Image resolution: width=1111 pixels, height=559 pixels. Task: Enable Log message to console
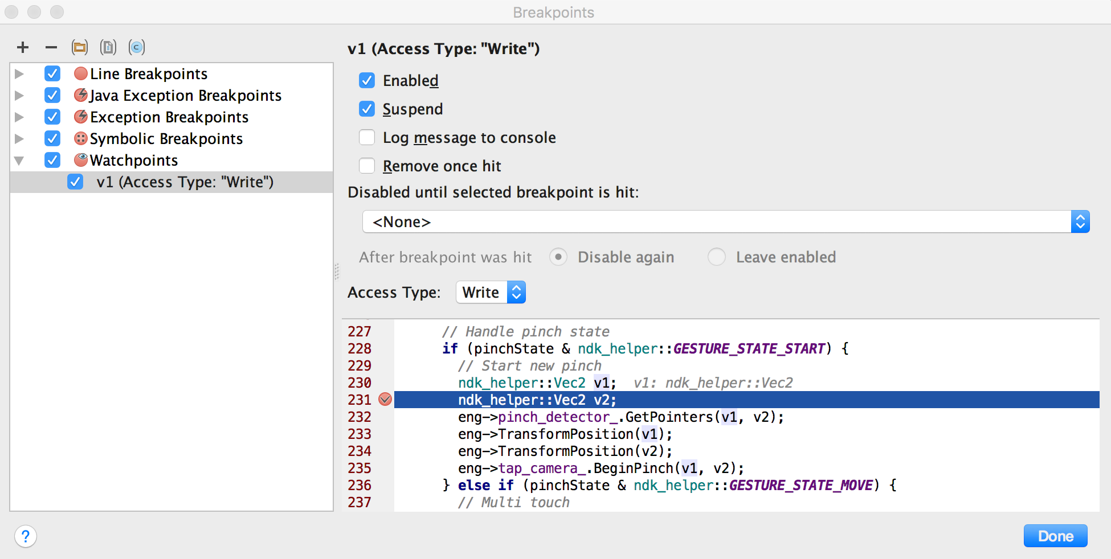(367, 138)
